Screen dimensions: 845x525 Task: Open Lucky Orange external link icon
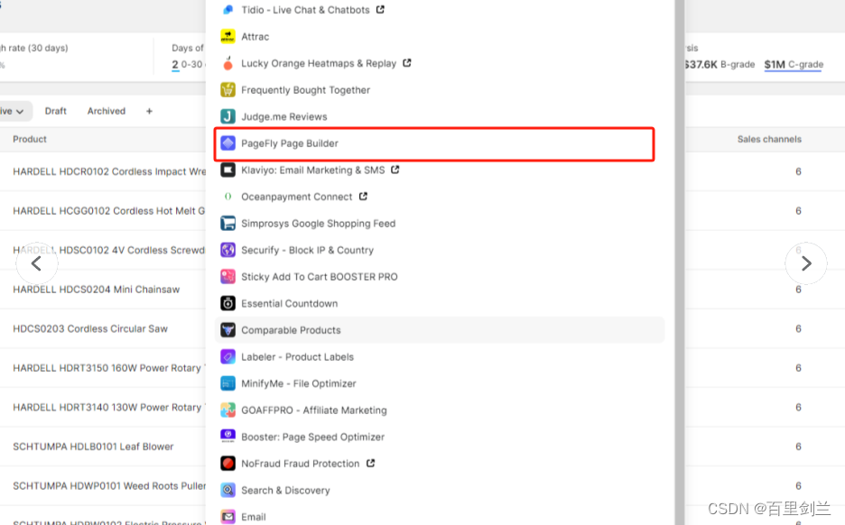[x=407, y=63]
